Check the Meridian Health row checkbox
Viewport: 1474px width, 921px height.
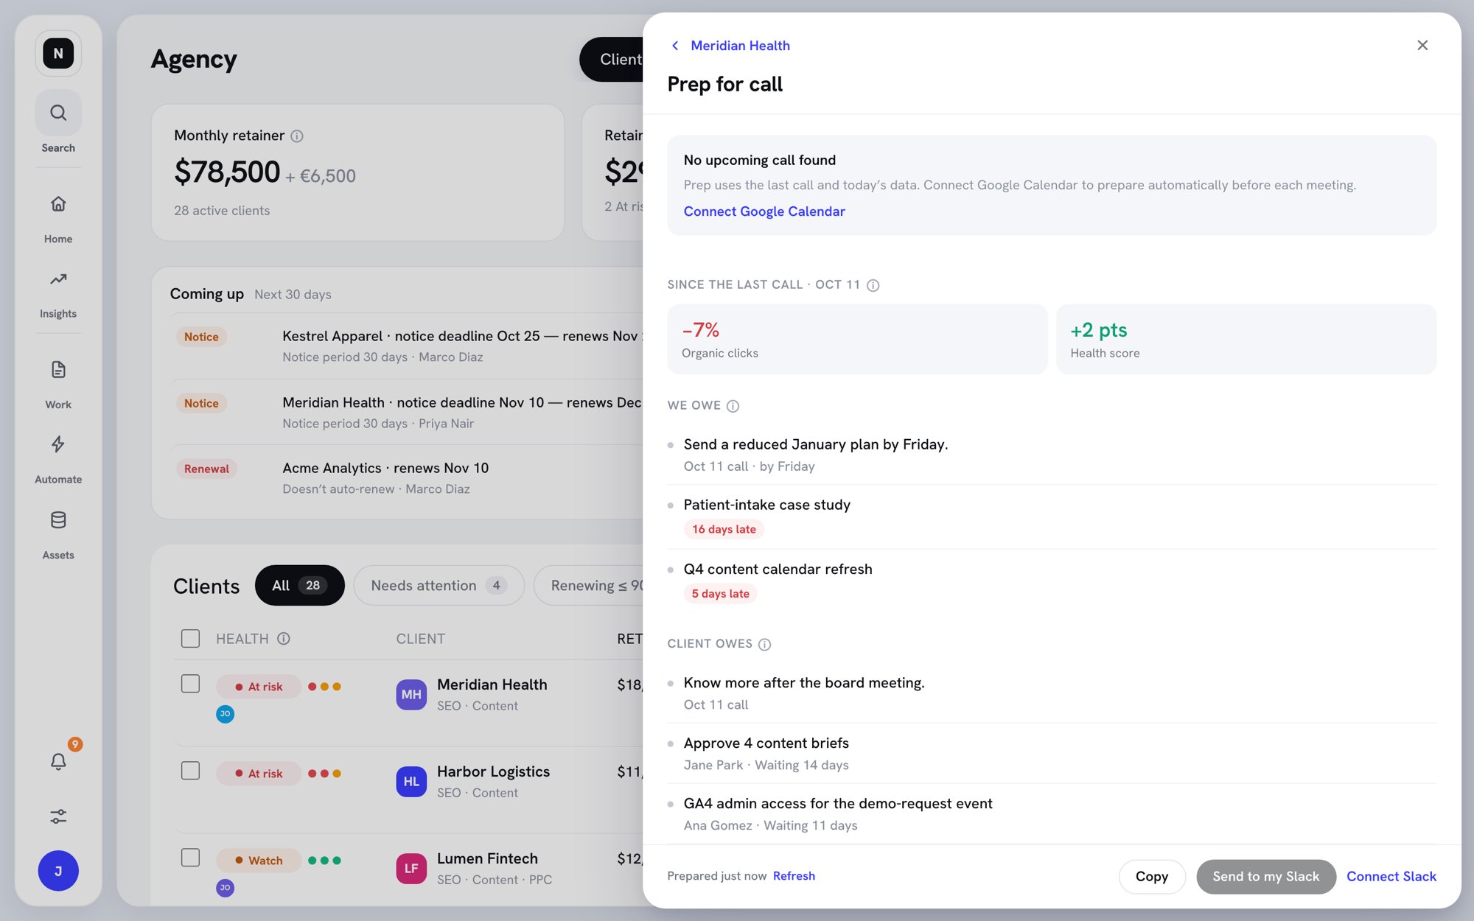[x=190, y=684]
